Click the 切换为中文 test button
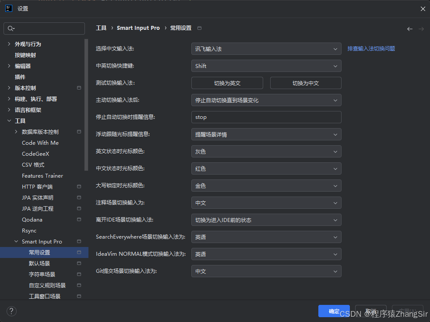Viewport: 430px width, 322px height. 306,83
